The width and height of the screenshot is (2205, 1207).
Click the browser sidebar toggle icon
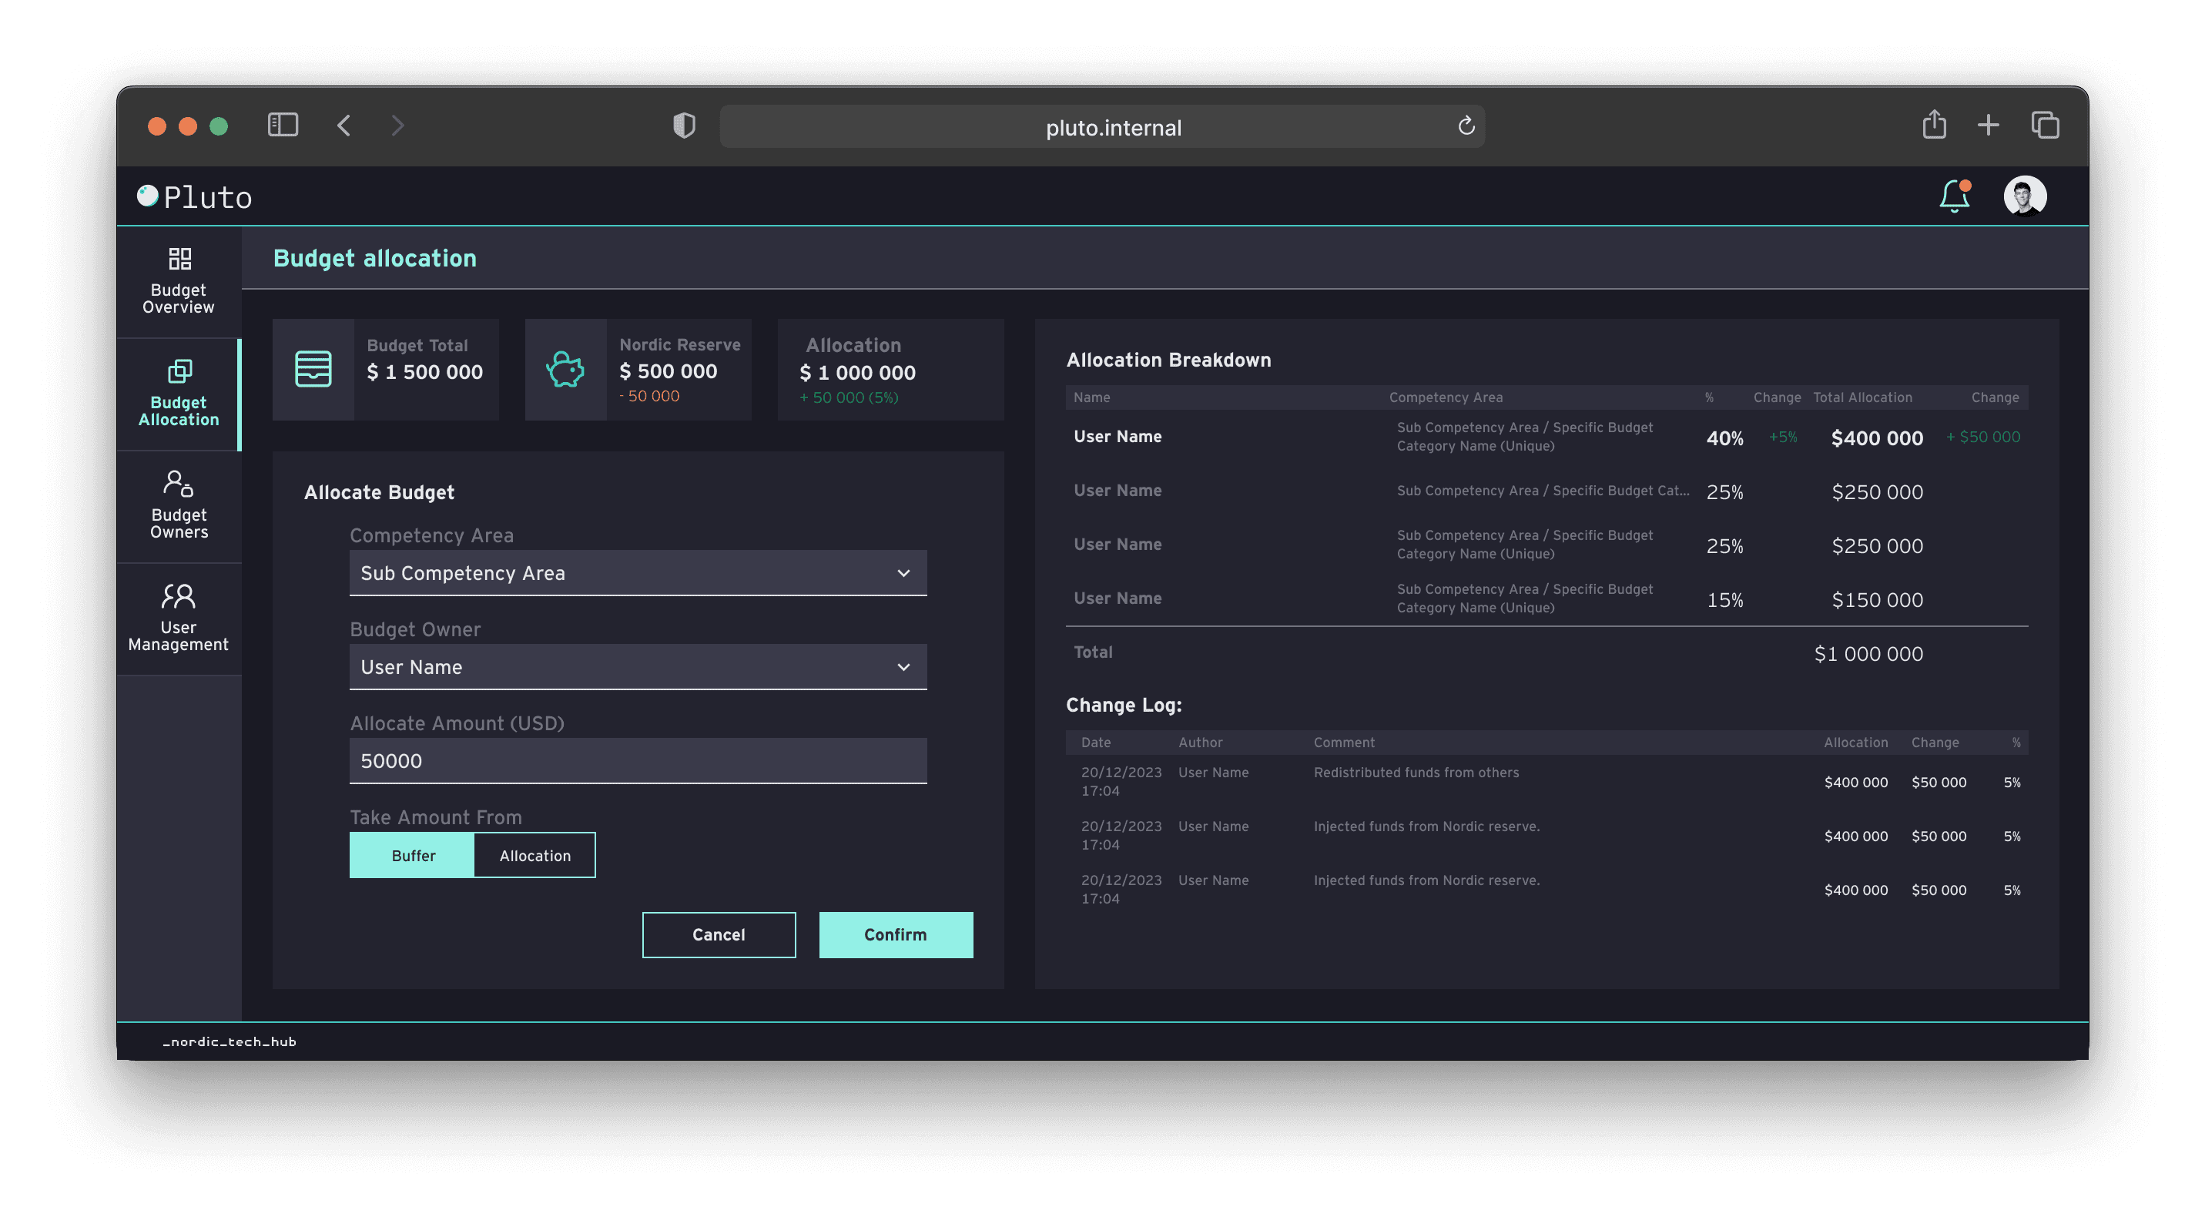coord(283,126)
